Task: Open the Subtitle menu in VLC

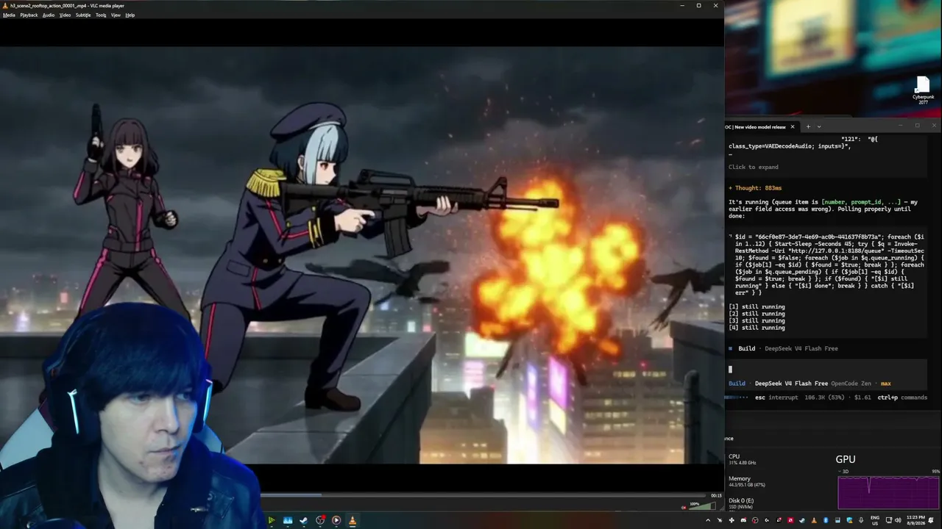Action: click(x=83, y=15)
